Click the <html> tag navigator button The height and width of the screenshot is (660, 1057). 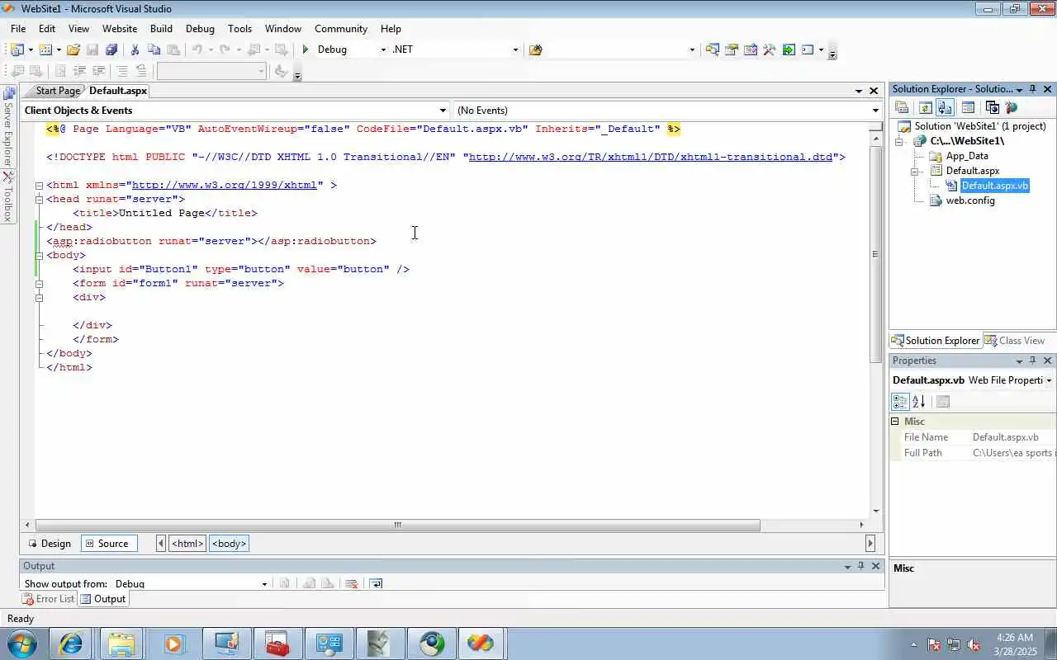pyautogui.click(x=187, y=544)
